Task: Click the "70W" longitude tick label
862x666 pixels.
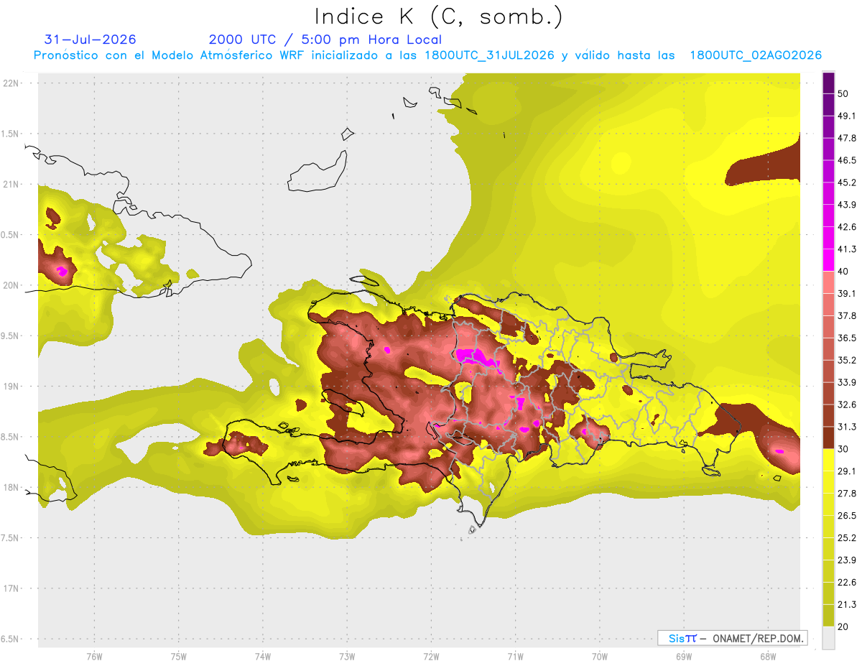Action: 599,657
